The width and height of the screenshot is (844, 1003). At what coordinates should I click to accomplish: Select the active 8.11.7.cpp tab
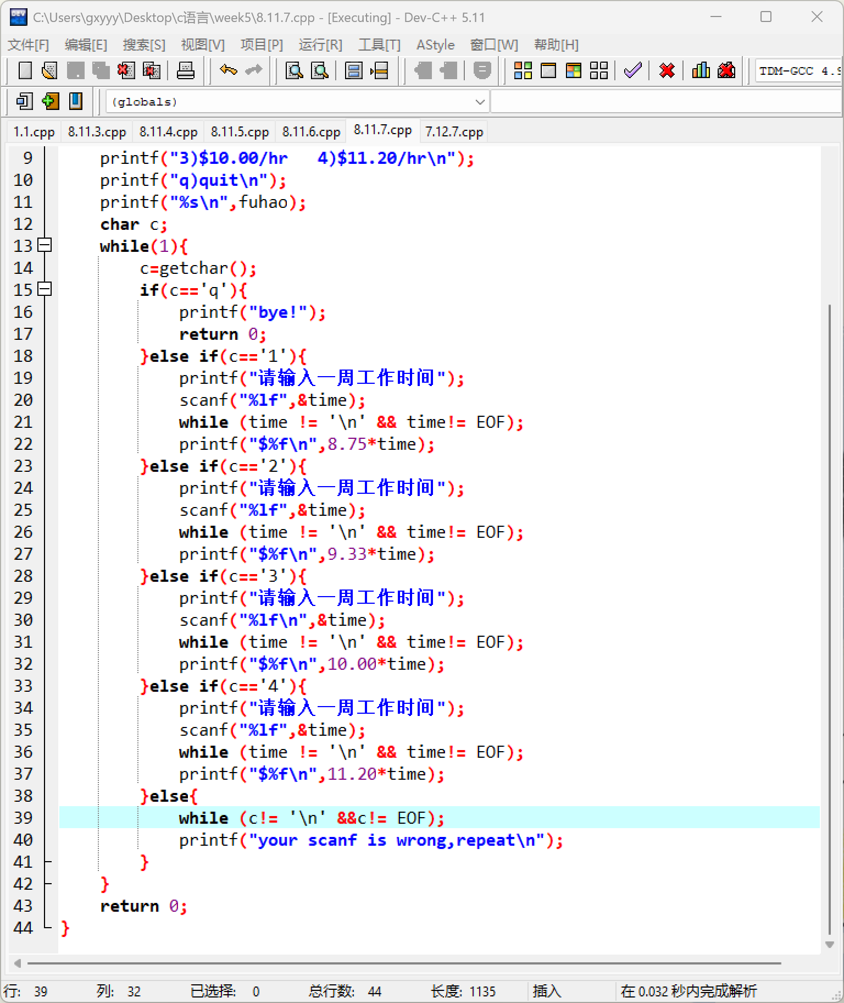pyautogui.click(x=383, y=130)
